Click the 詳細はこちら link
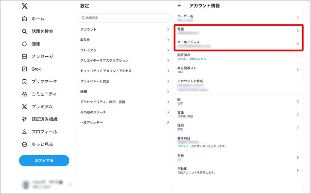Image resolution: width=311 pixels, height=194 pixels. click(198, 58)
